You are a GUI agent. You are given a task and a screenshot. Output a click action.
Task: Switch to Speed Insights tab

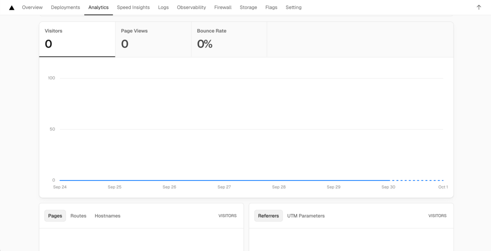click(x=133, y=7)
